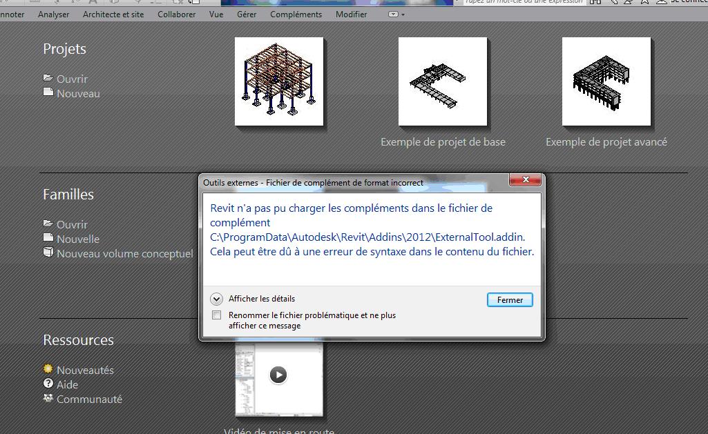Open the structural frame project thumbnail
The height and width of the screenshot is (434, 708).
point(279,81)
